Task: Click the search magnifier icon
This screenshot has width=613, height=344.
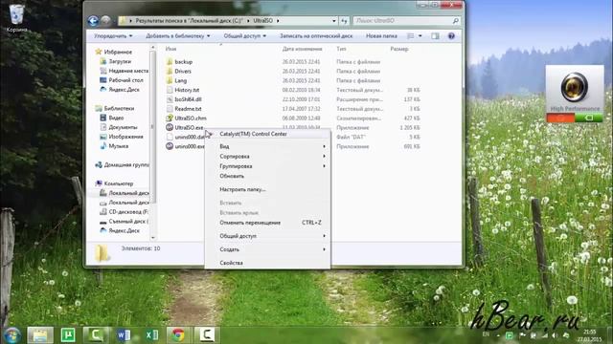Action: [x=456, y=21]
